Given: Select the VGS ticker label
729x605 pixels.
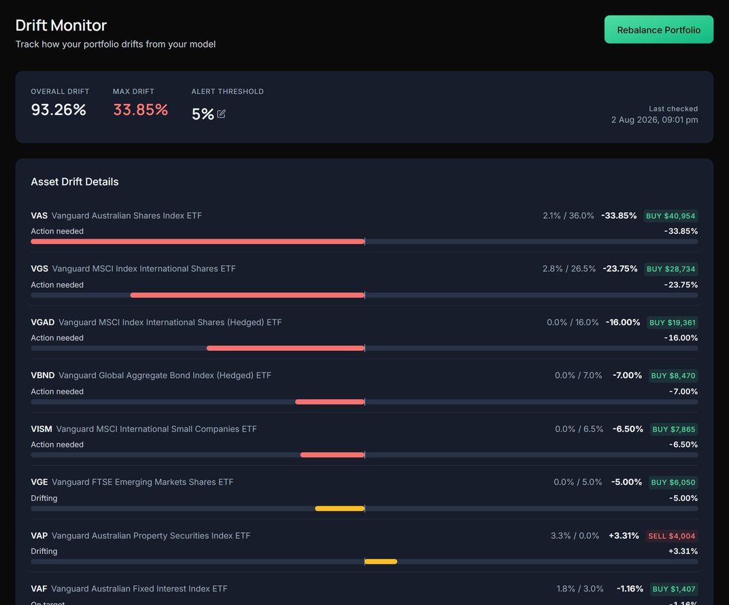Looking at the screenshot, I should point(39,269).
